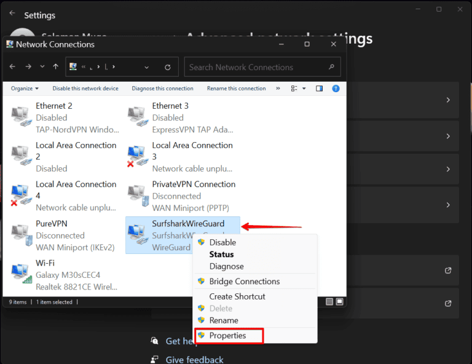Click Diagnose this connection button
The height and width of the screenshot is (364, 472).
pyautogui.click(x=162, y=89)
